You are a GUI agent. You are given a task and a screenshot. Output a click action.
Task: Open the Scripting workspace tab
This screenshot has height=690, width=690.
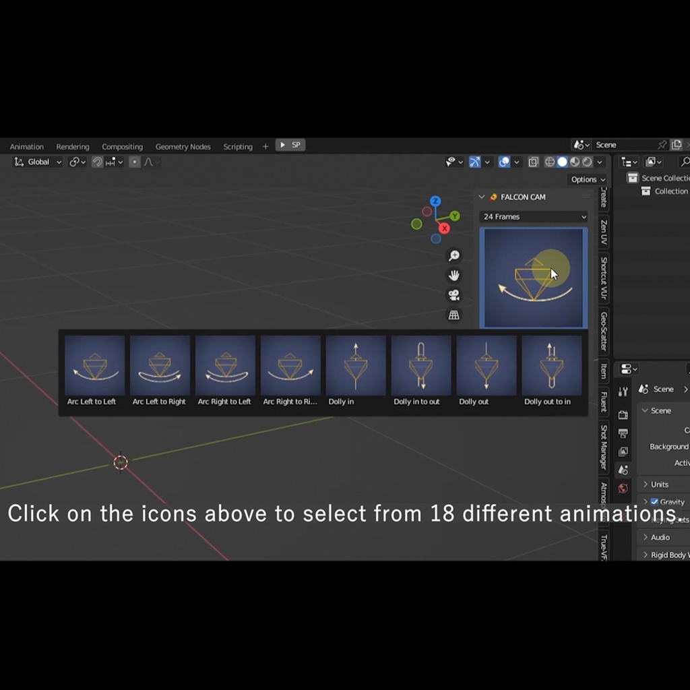238,146
